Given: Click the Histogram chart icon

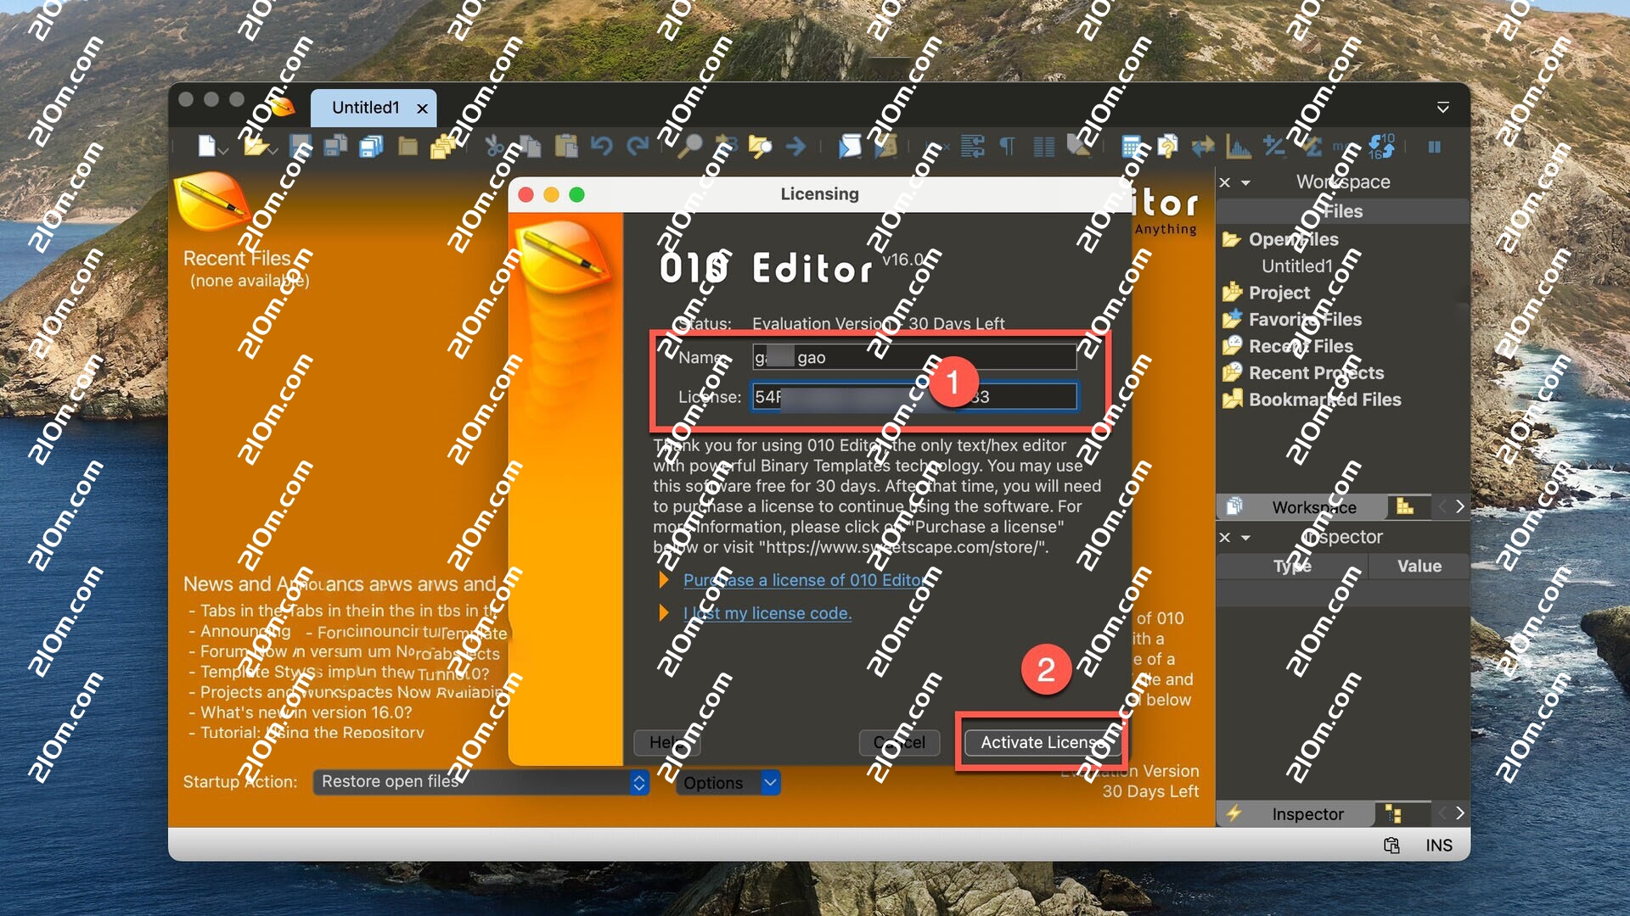Looking at the screenshot, I should 1238,147.
